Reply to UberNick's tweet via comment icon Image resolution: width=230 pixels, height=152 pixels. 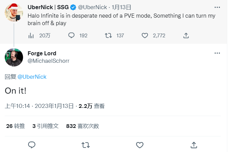[72, 35]
